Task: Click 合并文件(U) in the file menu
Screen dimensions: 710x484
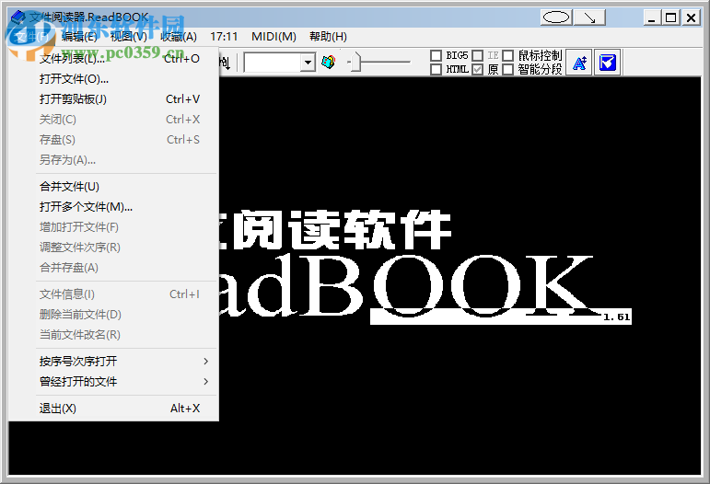Action: [x=113, y=187]
